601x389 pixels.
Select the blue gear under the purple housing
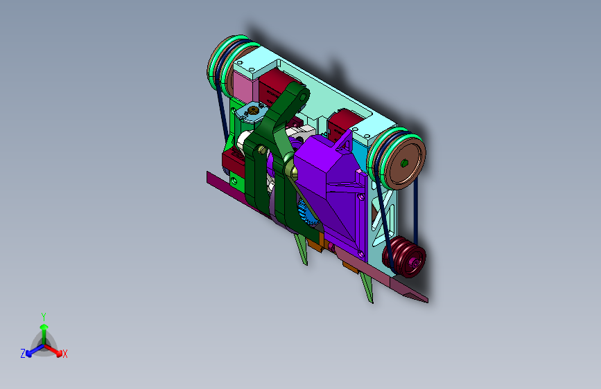307,214
